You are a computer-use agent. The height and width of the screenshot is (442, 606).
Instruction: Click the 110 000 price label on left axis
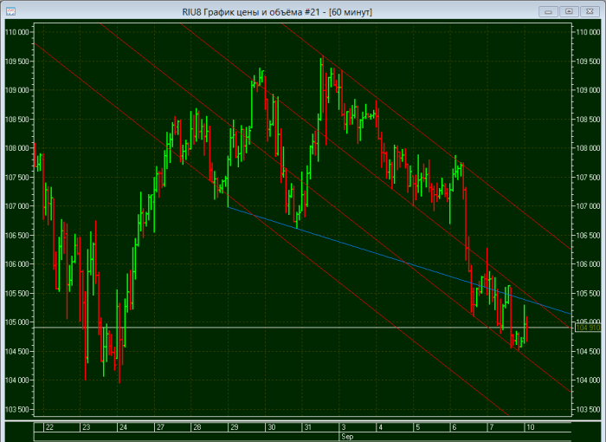click(x=16, y=32)
